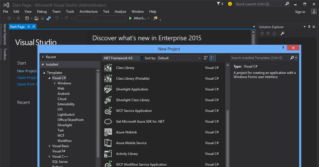The height and width of the screenshot is (167, 319).
Task: Switch template view to small icons
Action: (205, 58)
